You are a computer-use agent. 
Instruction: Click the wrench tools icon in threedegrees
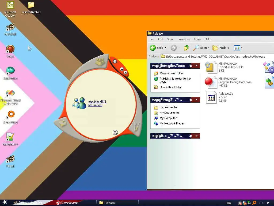[136, 127]
